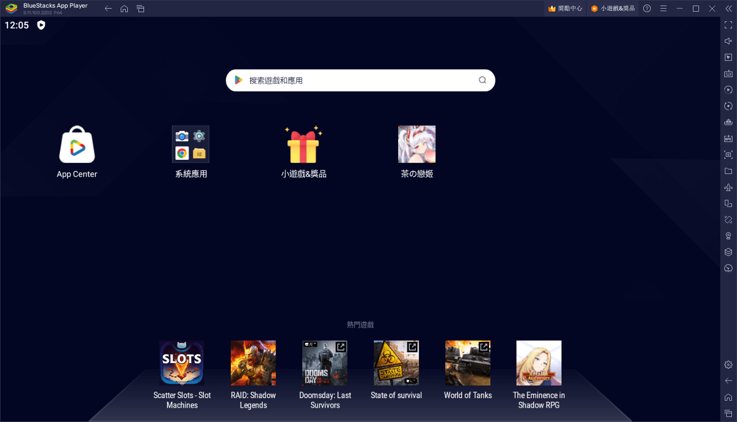Click the speedometer eco mode icon

click(728, 268)
